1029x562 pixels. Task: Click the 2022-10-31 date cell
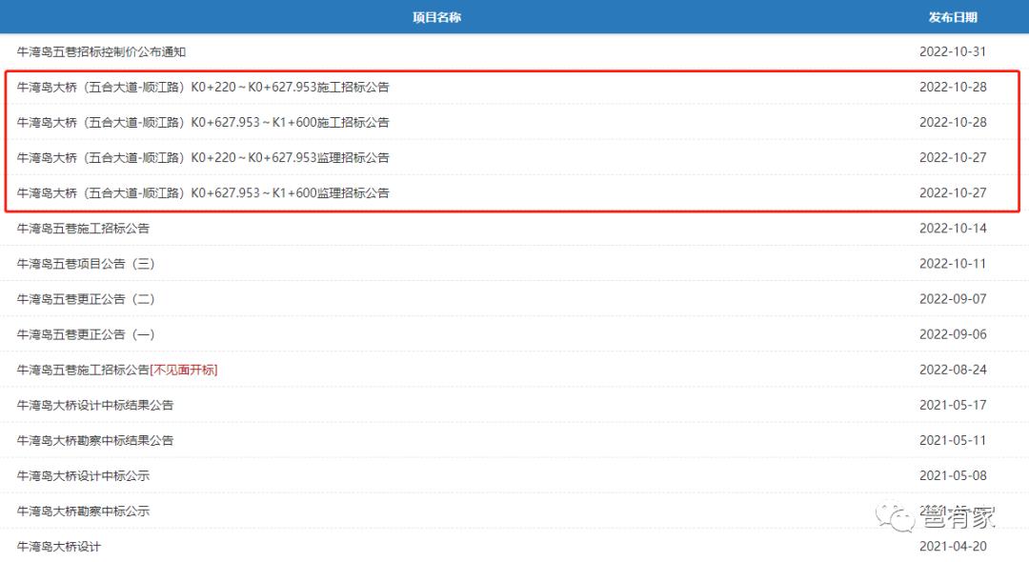pyautogui.click(x=953, y=51)
